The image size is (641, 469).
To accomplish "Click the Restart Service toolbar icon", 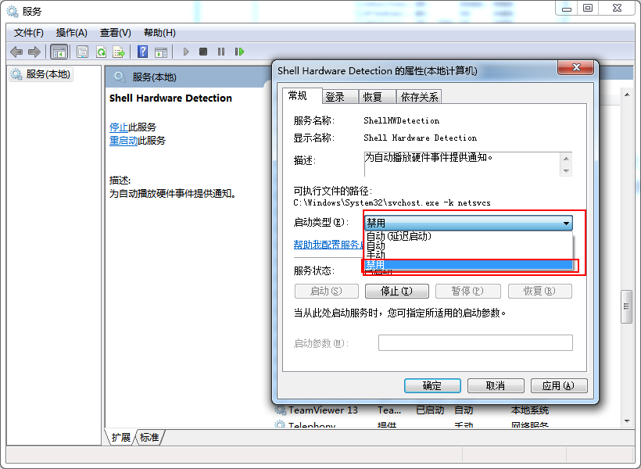I will [239, 52].
